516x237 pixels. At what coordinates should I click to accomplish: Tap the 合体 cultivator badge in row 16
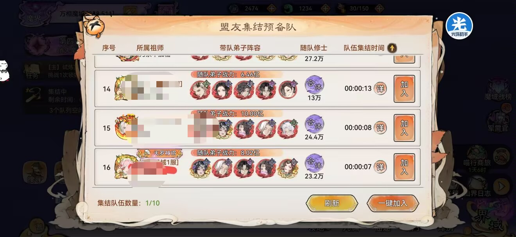click(314, 163)
